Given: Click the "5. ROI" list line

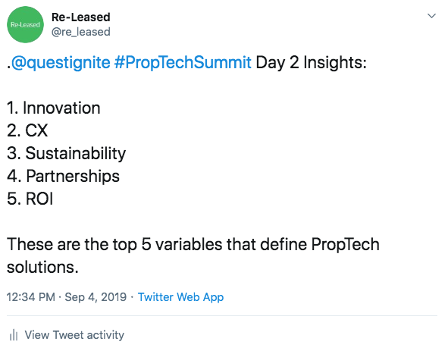Looking at the screenshot, I should tap(30, 199).
